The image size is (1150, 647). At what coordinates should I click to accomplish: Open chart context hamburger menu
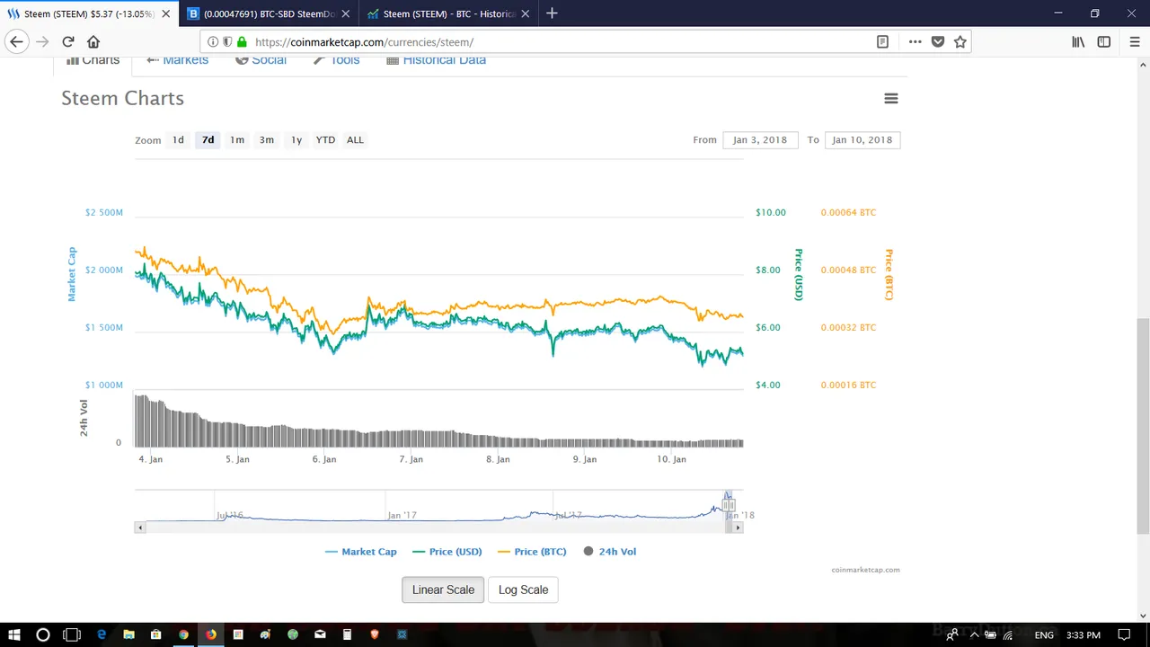[891, 98]
